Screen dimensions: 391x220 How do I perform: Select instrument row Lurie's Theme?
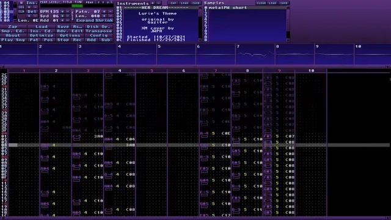pos(157,13)
